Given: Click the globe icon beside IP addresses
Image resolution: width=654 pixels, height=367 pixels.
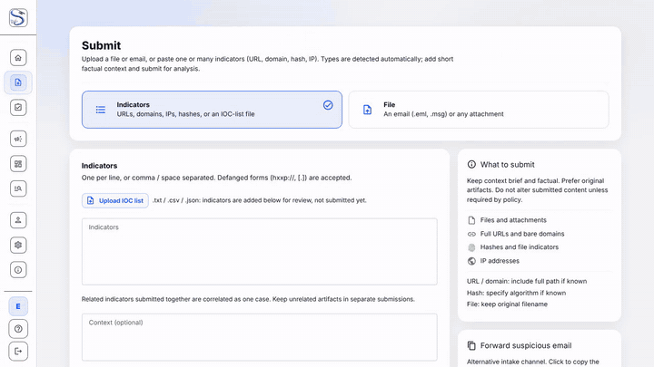Looking at the screenshot, I should (x=471, y=261).
